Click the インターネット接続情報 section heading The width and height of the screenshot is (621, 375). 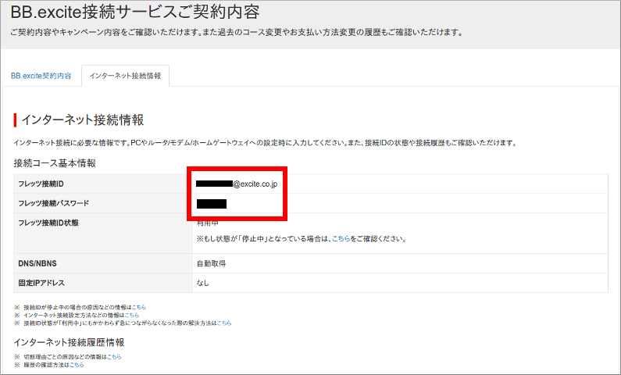[x=82, y=120]
